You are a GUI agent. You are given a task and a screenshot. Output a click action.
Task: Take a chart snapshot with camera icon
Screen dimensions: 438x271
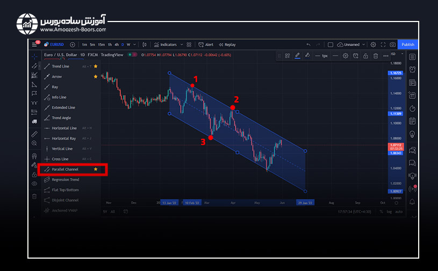[x=393, y=45]
